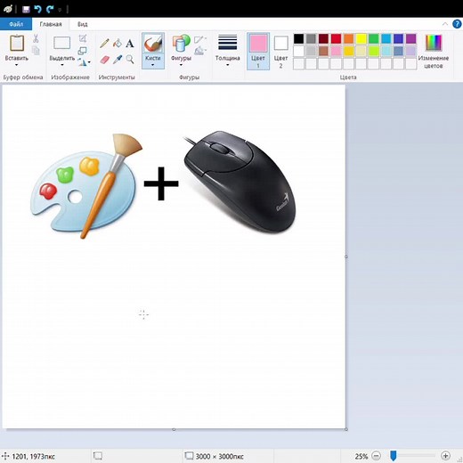
Task: Click the Кисти brush icon
Action: point(153,44)
